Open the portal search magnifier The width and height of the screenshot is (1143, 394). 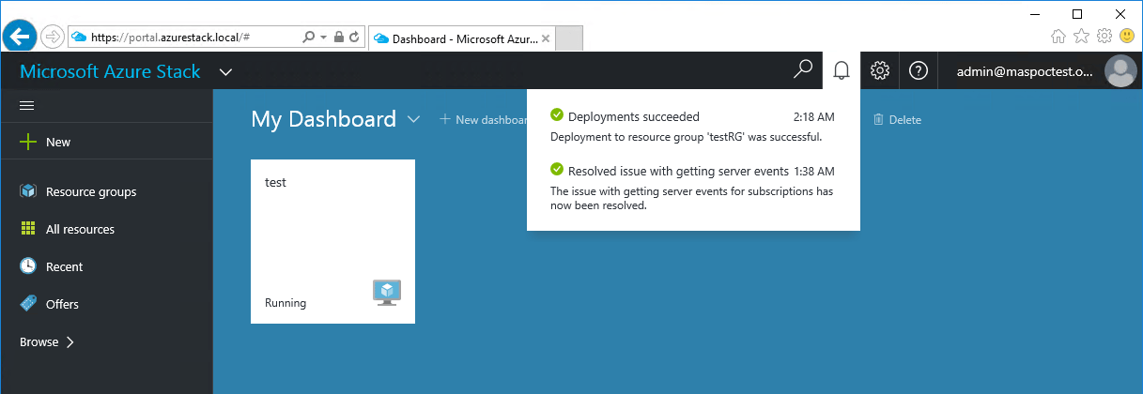click(x=803, y=70)
